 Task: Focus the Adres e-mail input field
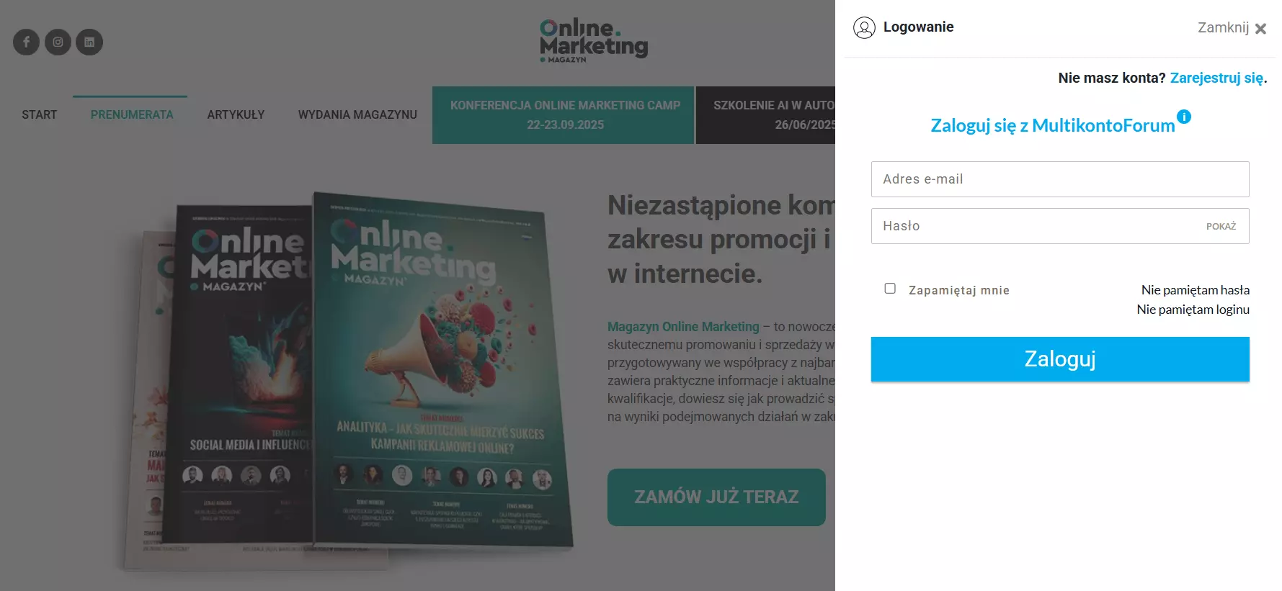pos(1060,179)
